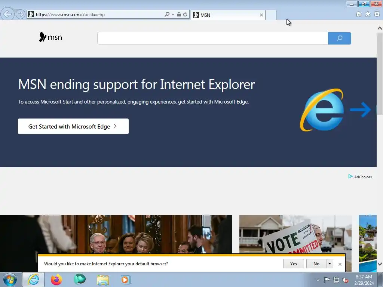Screen dimensions: 383x287
Task: Expand the No button dropdown arrow
Action: pos(330,263)
